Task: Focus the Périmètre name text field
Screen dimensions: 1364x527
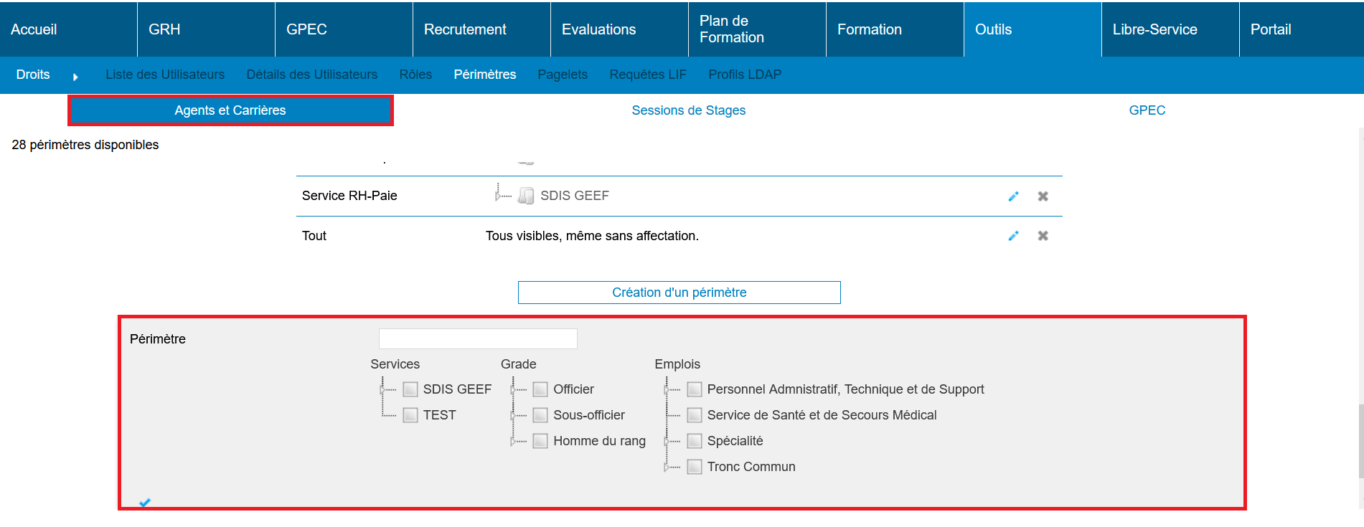Action: pyautogui.click(x=478, y=338)
